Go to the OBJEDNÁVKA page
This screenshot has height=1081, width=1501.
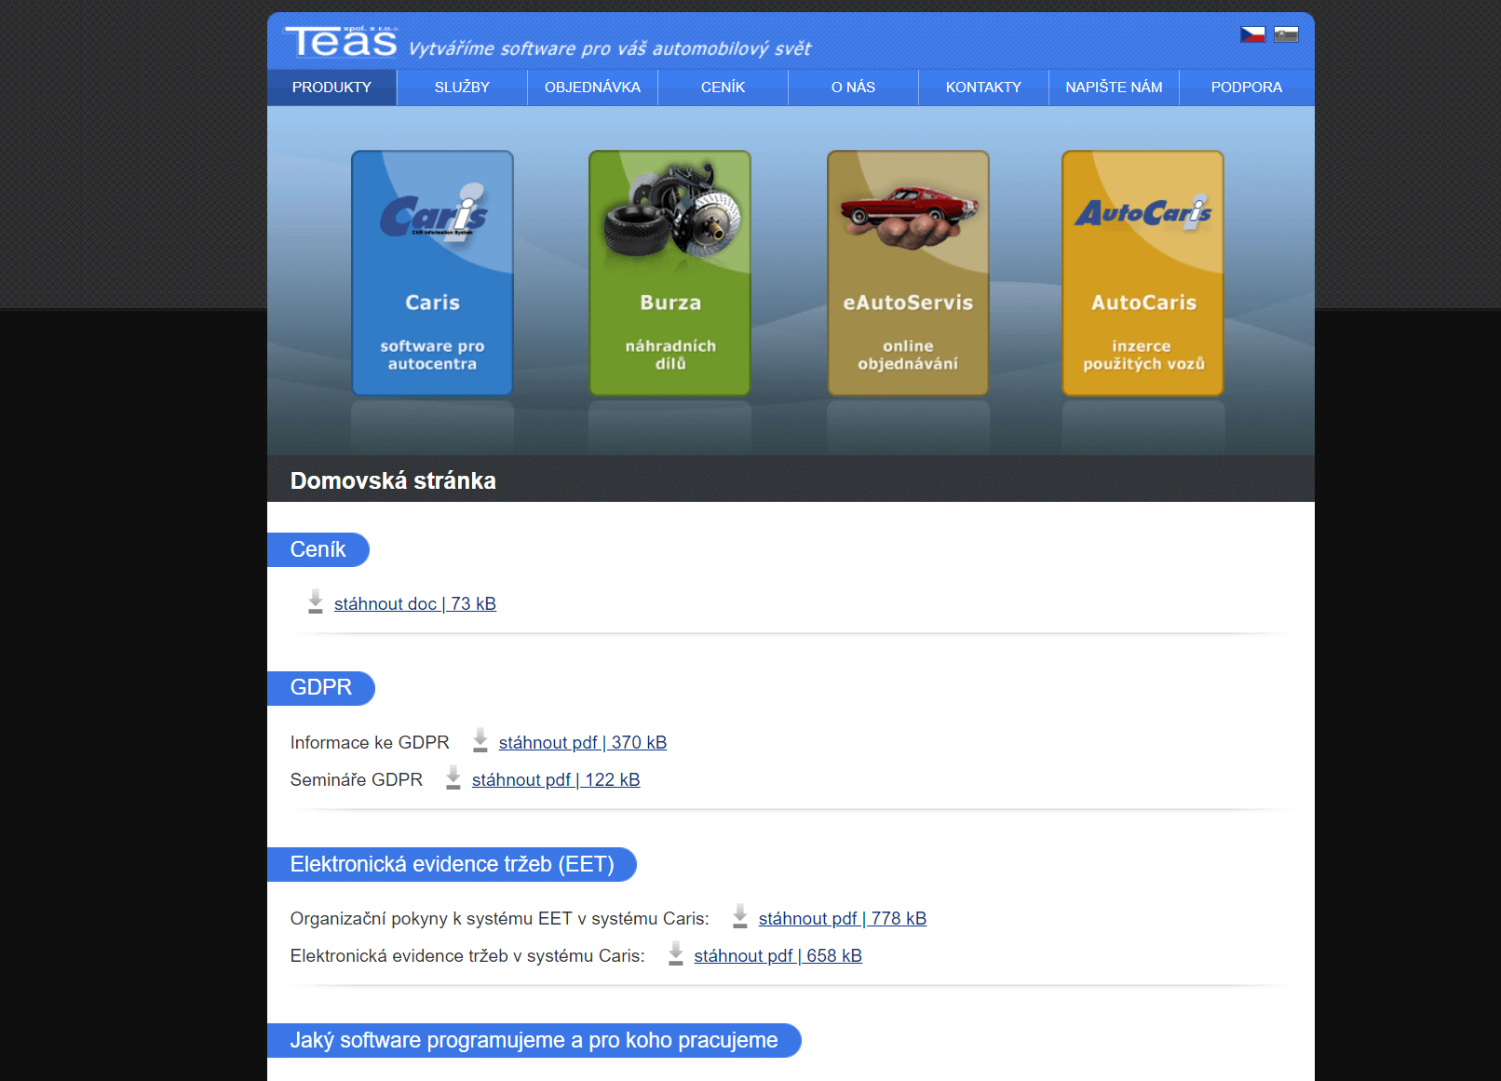pos(592,88)
